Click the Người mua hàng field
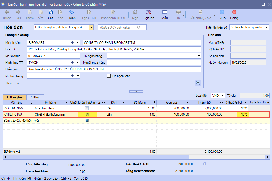This screenshot has width=272, height=181. tap(154, 63)
